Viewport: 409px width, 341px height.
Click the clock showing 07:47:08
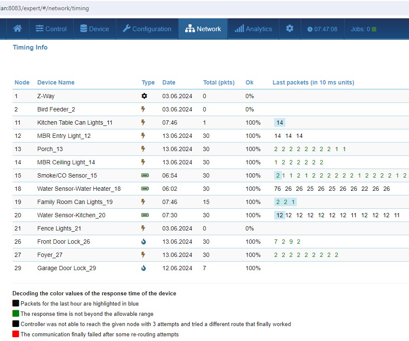pos(322,29)
